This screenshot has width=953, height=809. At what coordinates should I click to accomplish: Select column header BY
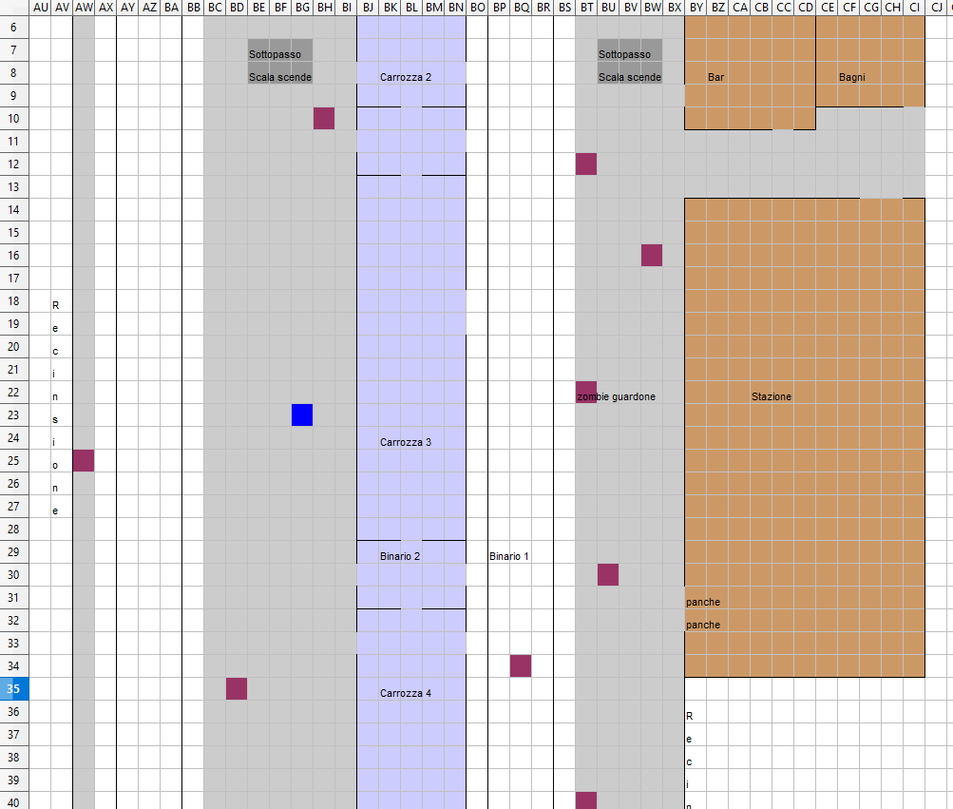[x=696, y=8]
